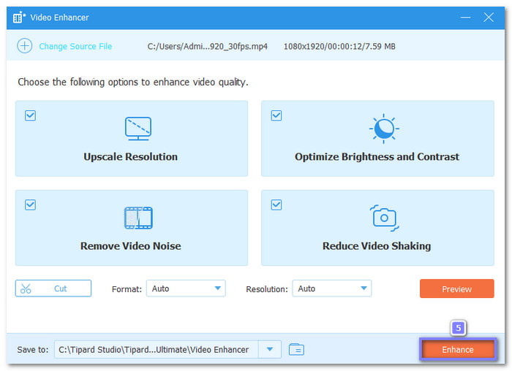Toggle the Reduce Video Shaking checkbox

pyautogui.click(x=276, y=205)
